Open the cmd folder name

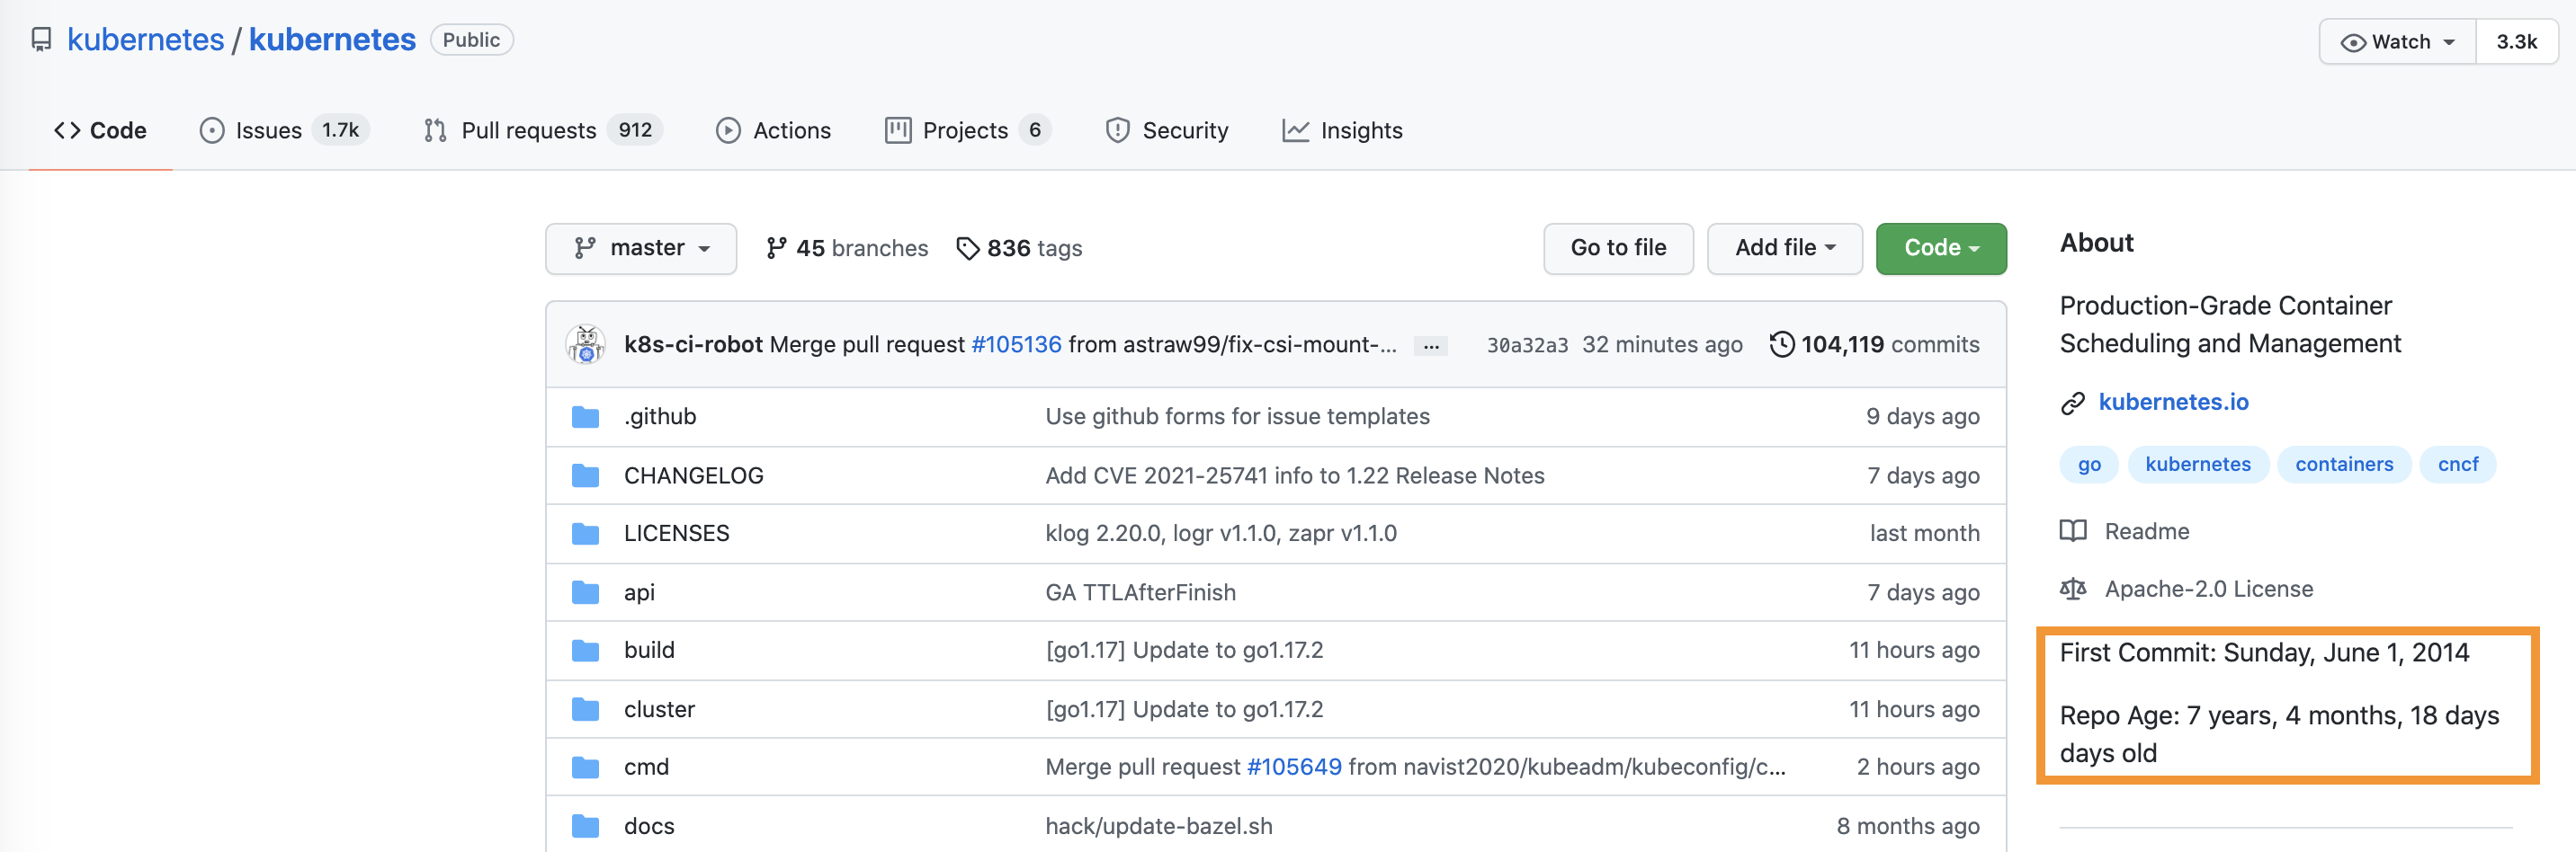point(646,768)
